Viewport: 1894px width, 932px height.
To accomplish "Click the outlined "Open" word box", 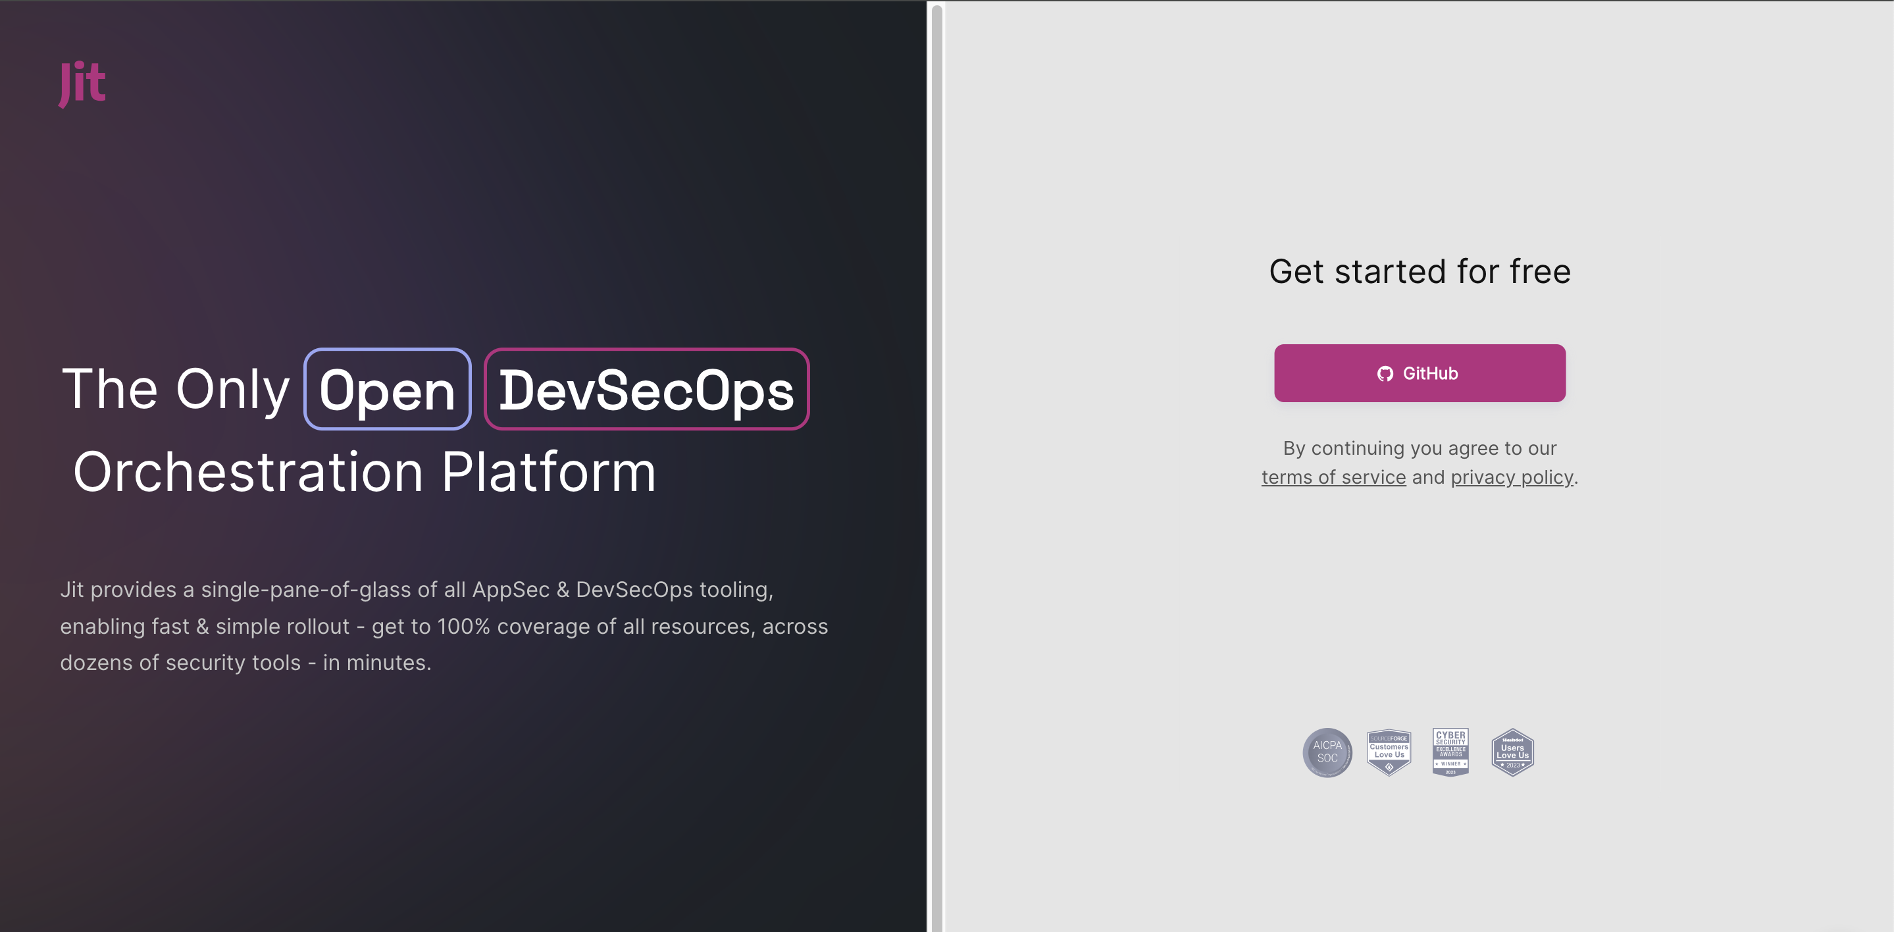I will coord(387,389).
